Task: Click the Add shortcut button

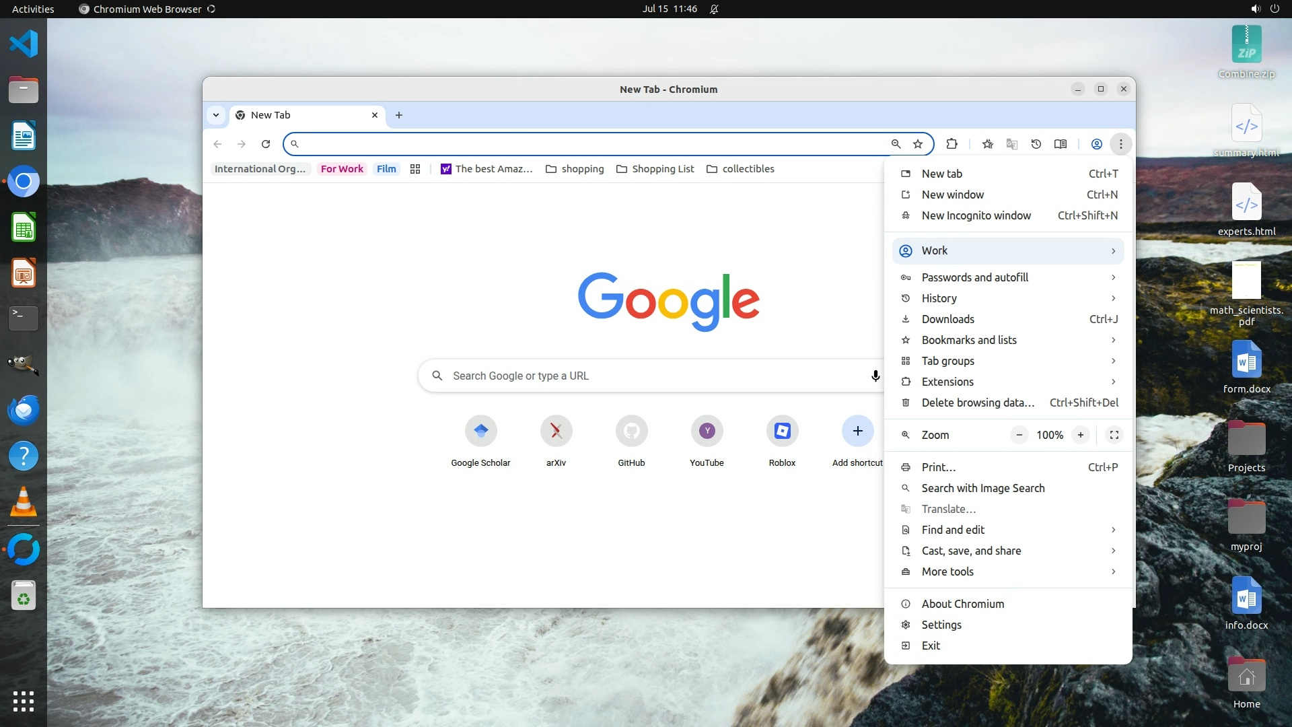Action: coord(857,431)
